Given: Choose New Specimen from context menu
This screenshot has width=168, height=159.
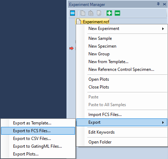Looking at the screenshot, I should pyautogui.click(x=122, y=46).
